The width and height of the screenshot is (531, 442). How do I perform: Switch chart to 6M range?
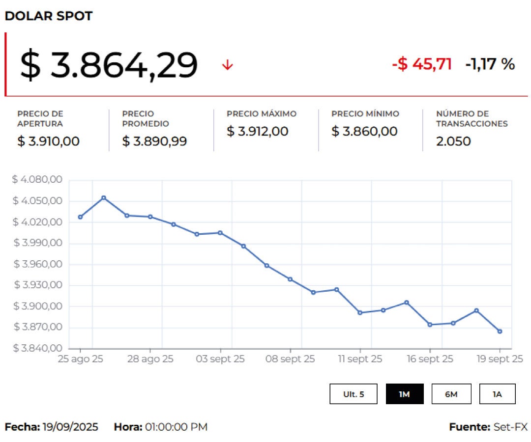point(451,394)
